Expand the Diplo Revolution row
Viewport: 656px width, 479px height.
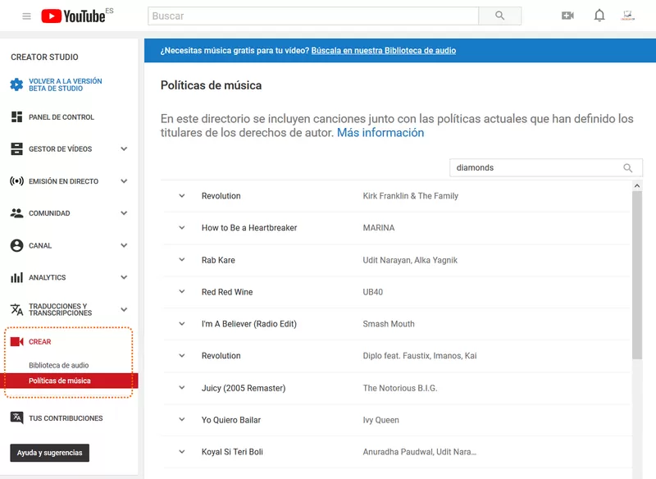pyautogui.click(x=182, y=356)
